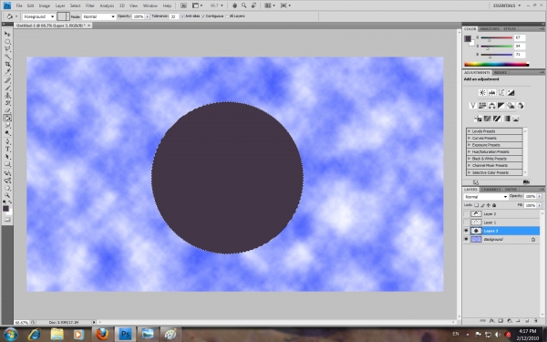547x342 pixels.
Task: Add an Exposure adjustment
Action: pyautogui.click(x=511, y=92)
